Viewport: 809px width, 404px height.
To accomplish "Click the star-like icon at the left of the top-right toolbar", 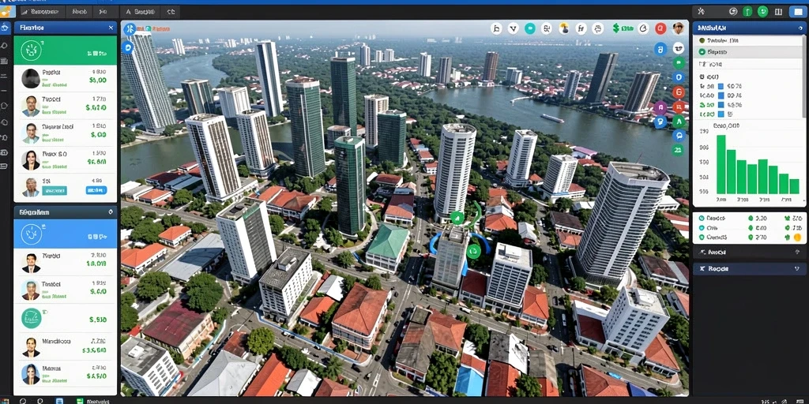I will click(701, 11).
